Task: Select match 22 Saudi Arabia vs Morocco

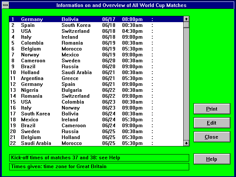Action: coord(96,143)
